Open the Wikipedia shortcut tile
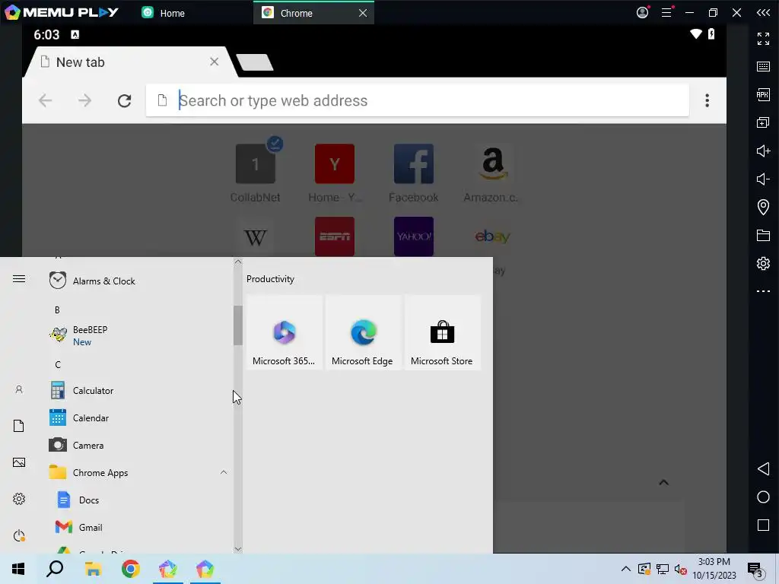Screen dimensions: 779x584 tap(255, 237)
